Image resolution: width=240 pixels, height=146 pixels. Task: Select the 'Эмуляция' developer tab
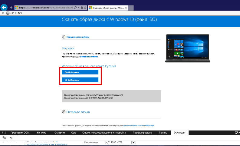(179, 133)
